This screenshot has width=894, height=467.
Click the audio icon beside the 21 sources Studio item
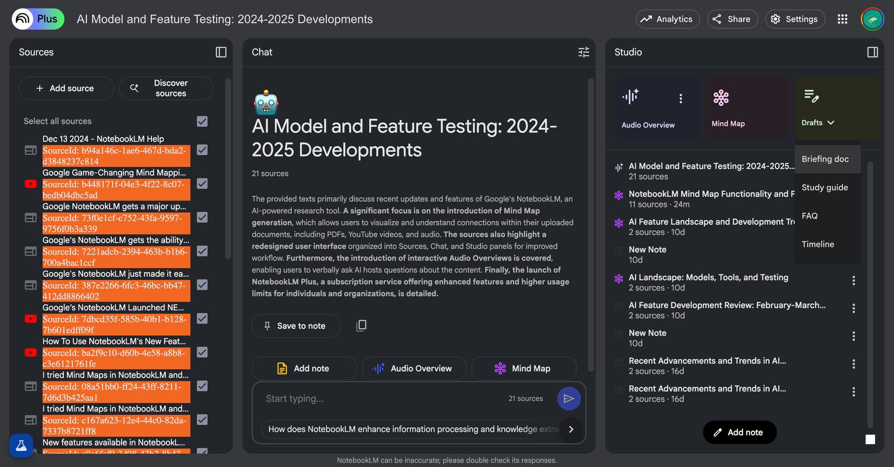619,167
